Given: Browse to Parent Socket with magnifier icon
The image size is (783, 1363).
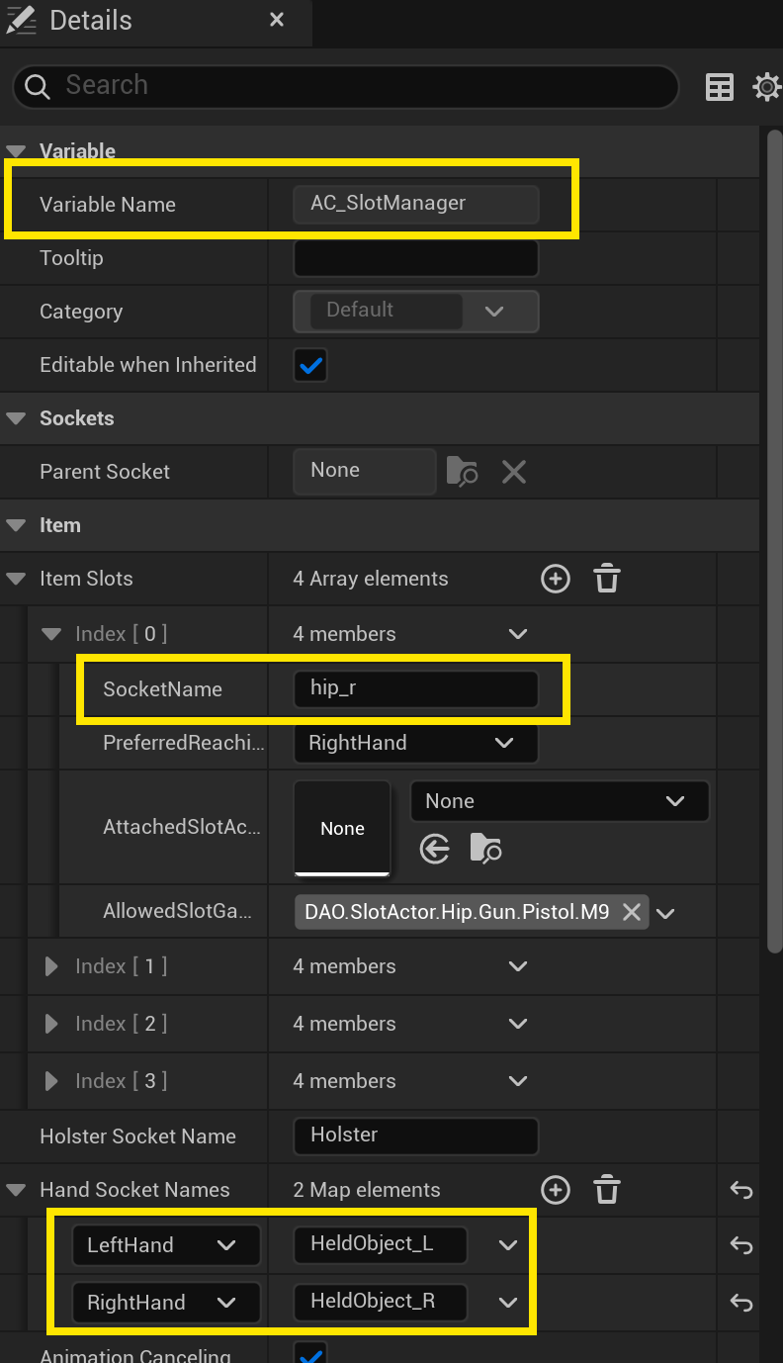Looking at the screenshot, I should [463, 472].
